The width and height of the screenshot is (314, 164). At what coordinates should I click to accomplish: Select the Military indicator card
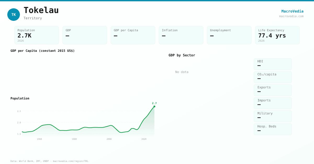point(273,116)
